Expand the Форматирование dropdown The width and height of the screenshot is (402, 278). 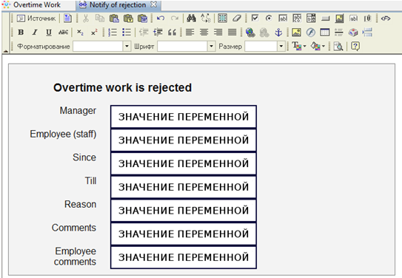tap(127, 47)
